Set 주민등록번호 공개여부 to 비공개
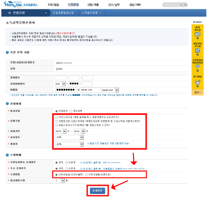 tap(66, 163)
